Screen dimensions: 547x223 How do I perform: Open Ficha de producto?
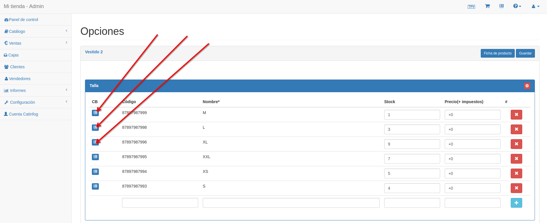497,53
